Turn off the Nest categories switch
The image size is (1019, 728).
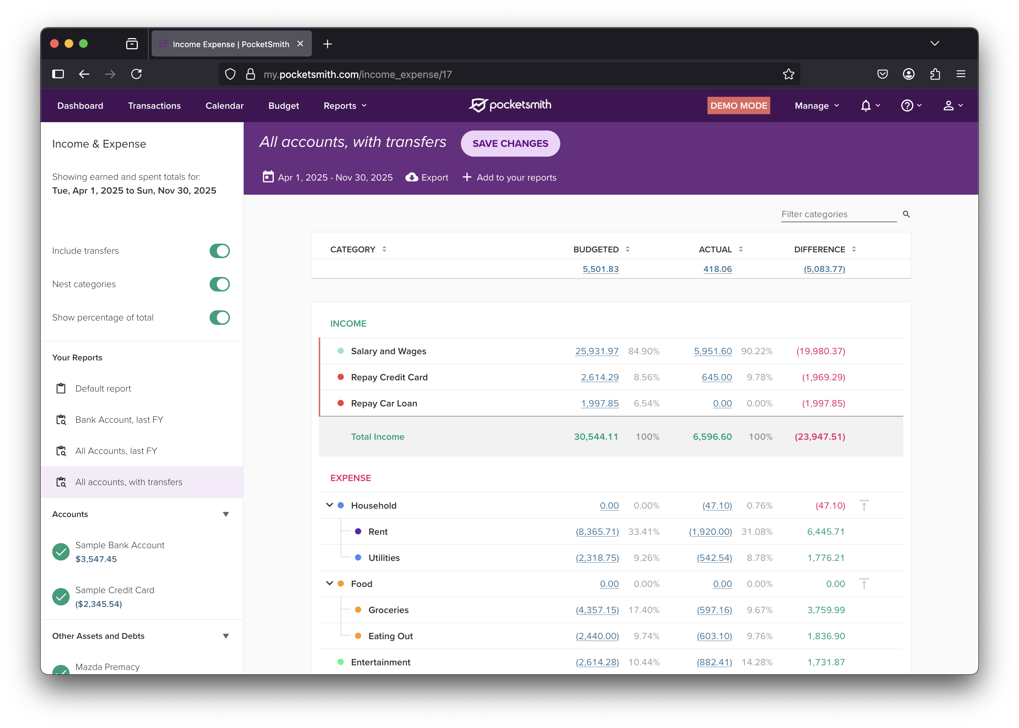click(x=219, y=284)
